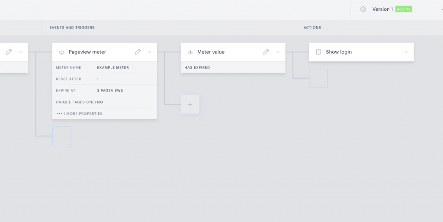This screenshot has width=443, height=222.
Task: Click the pencil icon on the leftmost card
Action: (9, 52)
